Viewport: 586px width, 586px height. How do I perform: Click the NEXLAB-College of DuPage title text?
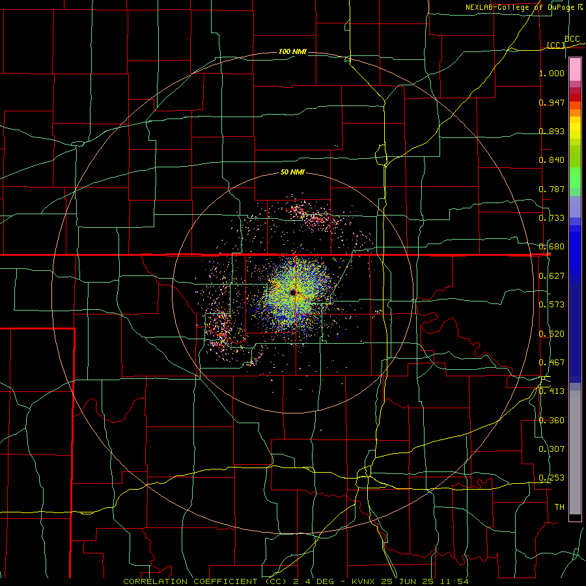(x=520, y=7)
